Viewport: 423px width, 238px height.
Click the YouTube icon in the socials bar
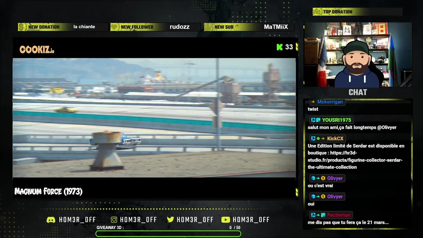point(226,220)
